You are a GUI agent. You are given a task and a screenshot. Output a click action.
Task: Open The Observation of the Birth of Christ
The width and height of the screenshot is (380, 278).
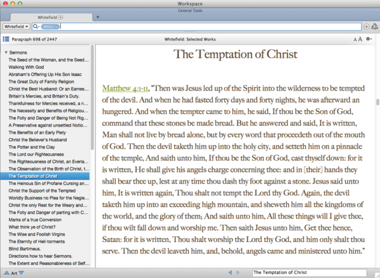point(49,169)
